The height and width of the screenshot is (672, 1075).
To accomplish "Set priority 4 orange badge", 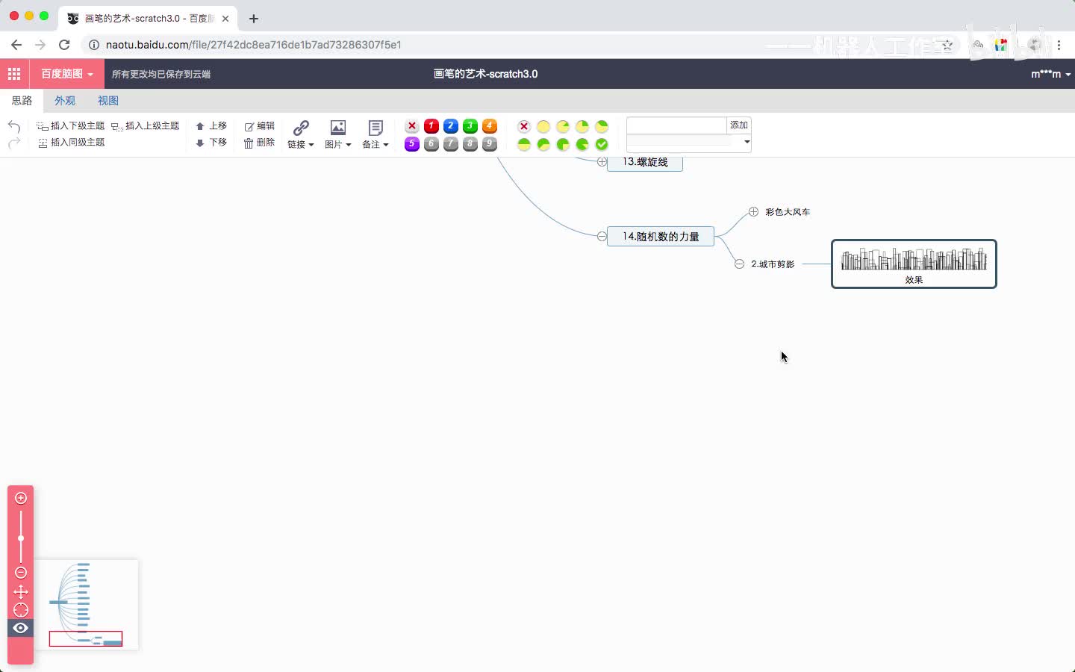I will (x=490, y=126).
